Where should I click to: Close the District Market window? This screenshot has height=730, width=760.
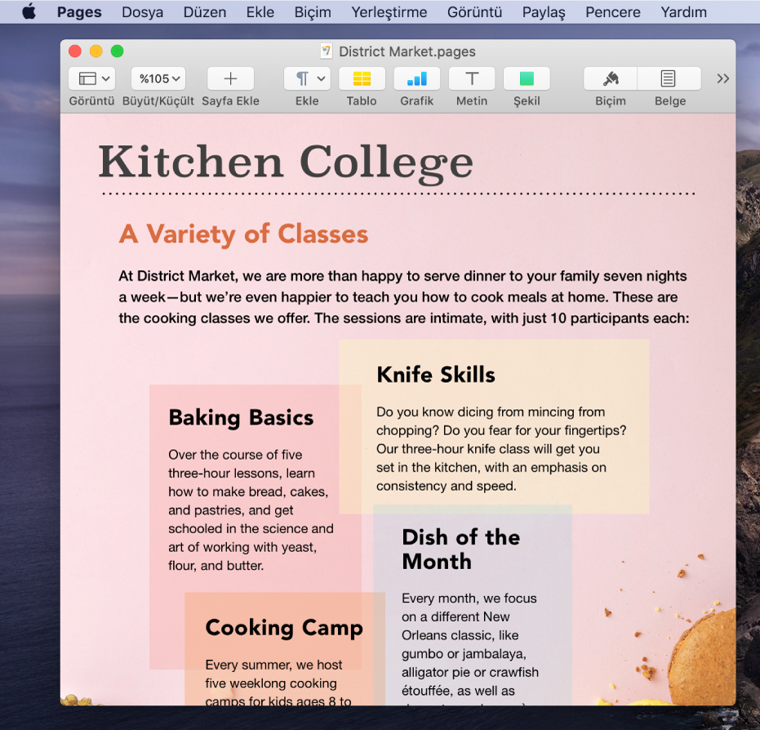75,51
